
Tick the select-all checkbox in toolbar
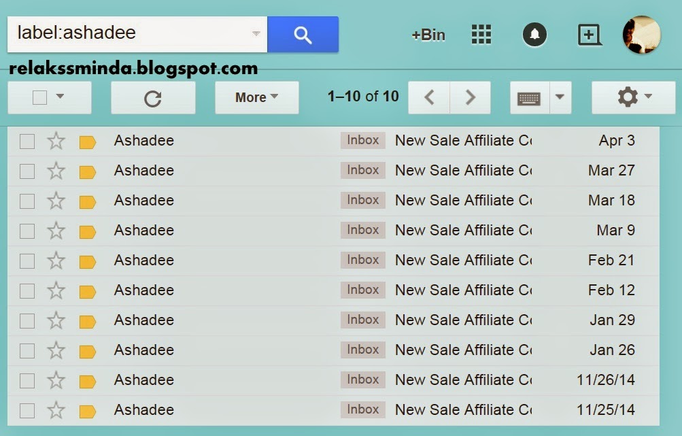(40, 97)
